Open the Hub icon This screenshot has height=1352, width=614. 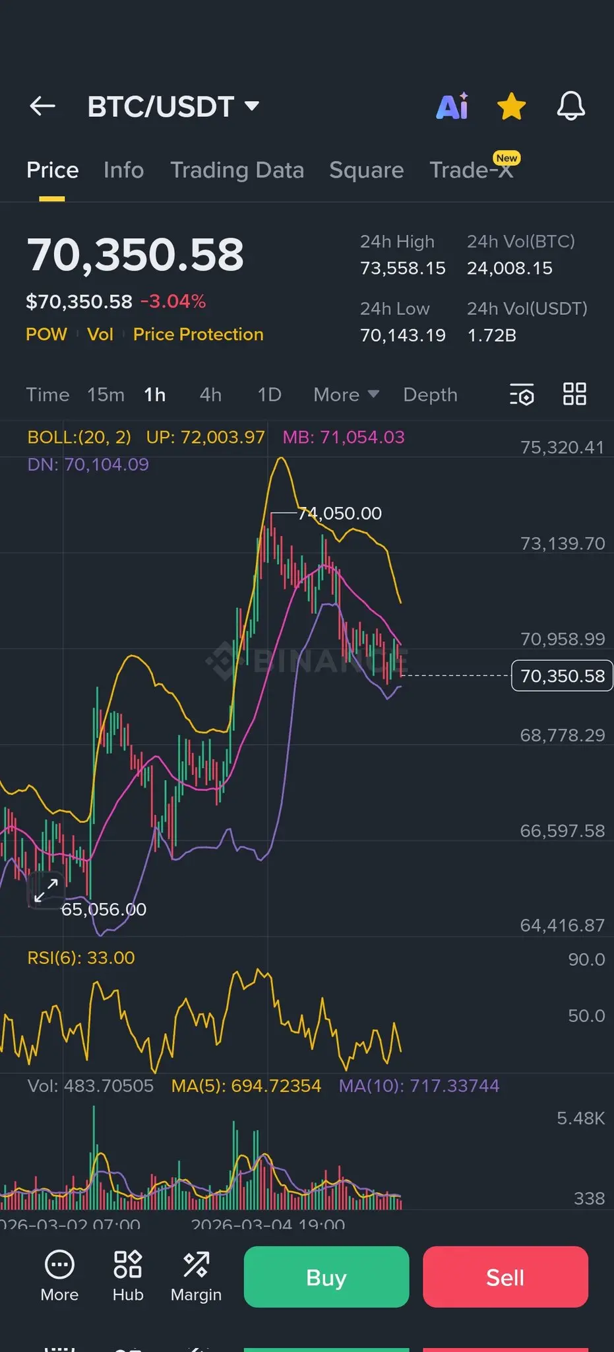(x=128, y=1276)
